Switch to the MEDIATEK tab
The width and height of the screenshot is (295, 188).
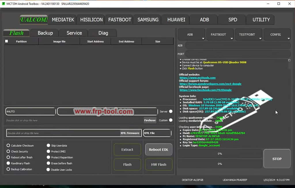[63, 20]
